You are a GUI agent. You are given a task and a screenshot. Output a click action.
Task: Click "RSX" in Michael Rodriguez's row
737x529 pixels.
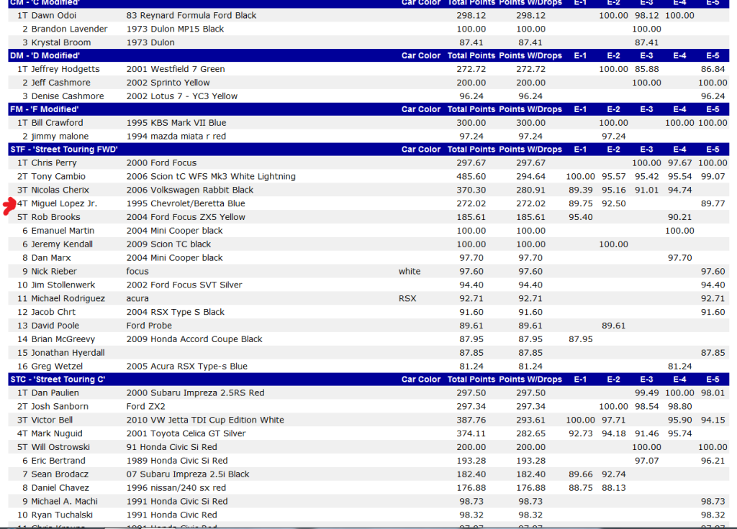(x=407, y=300)
